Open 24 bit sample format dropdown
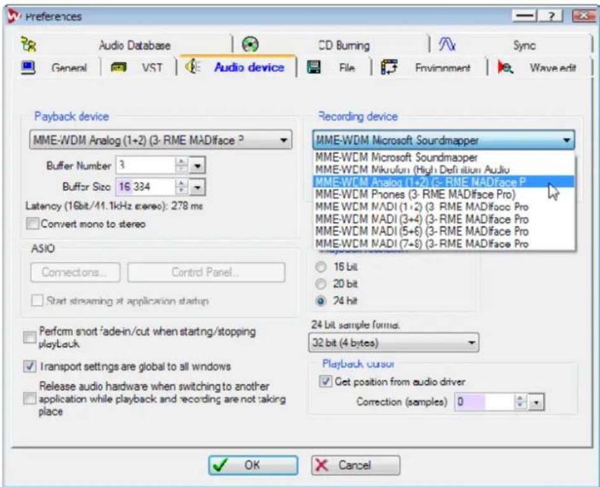This screenshot has width=600, height=487. pyautogui.click(x=394, y=342)
